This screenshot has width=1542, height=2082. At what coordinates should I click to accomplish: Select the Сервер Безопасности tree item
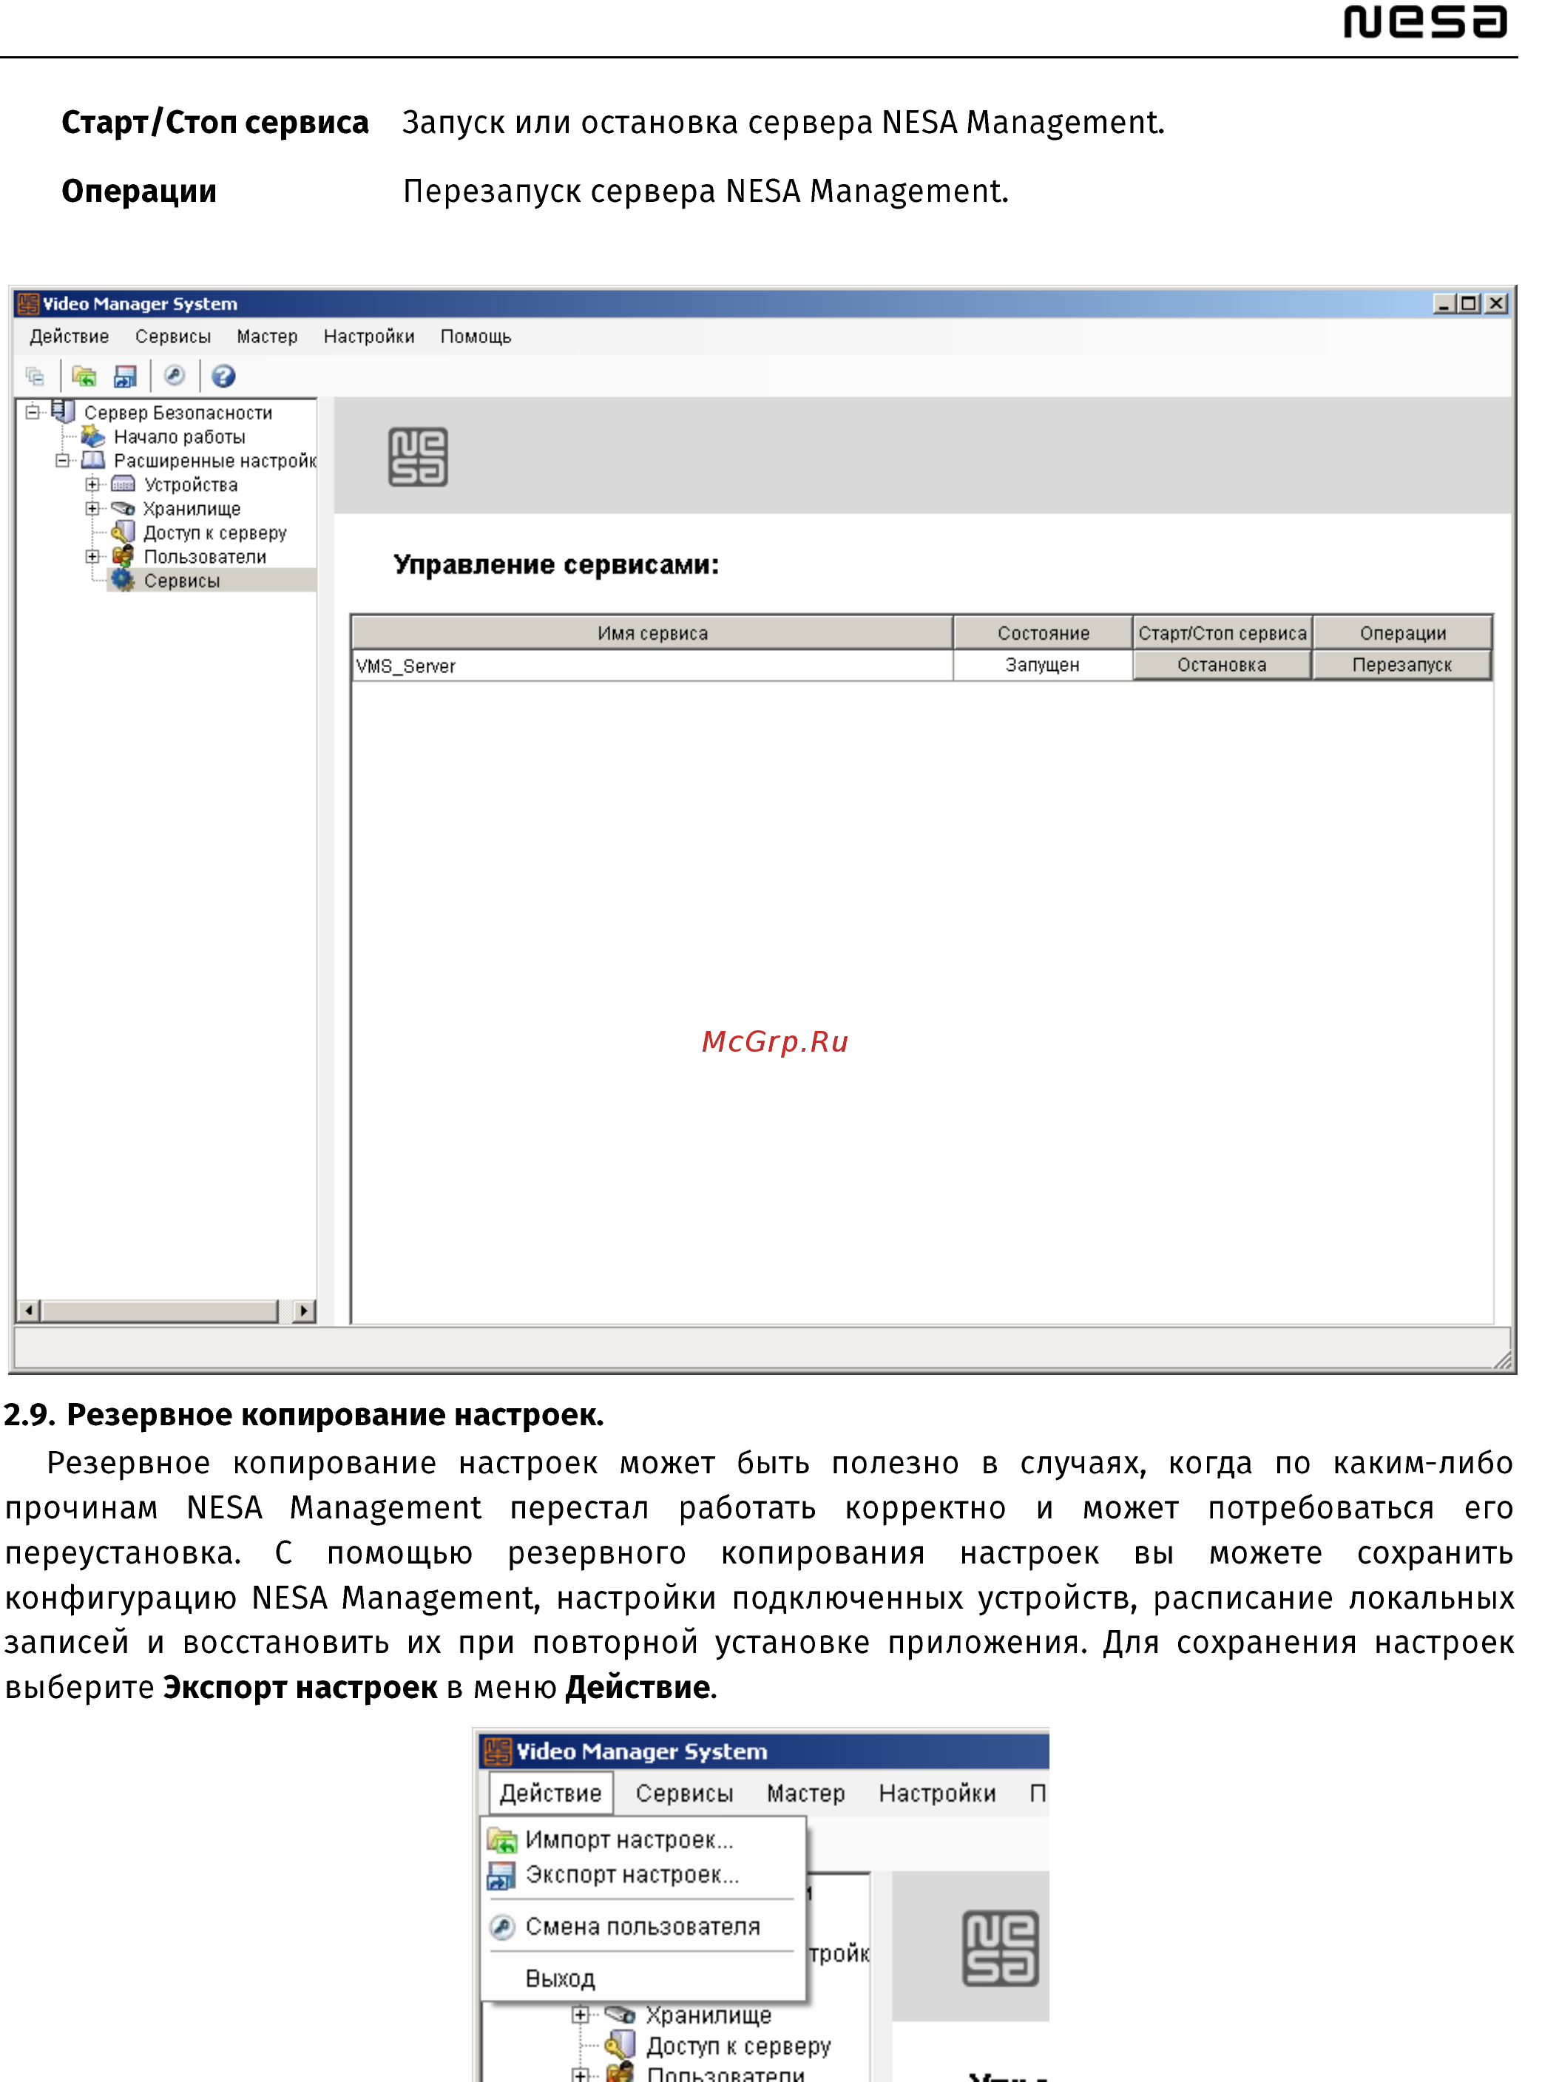pyautogui.click(x=178, y=413)
